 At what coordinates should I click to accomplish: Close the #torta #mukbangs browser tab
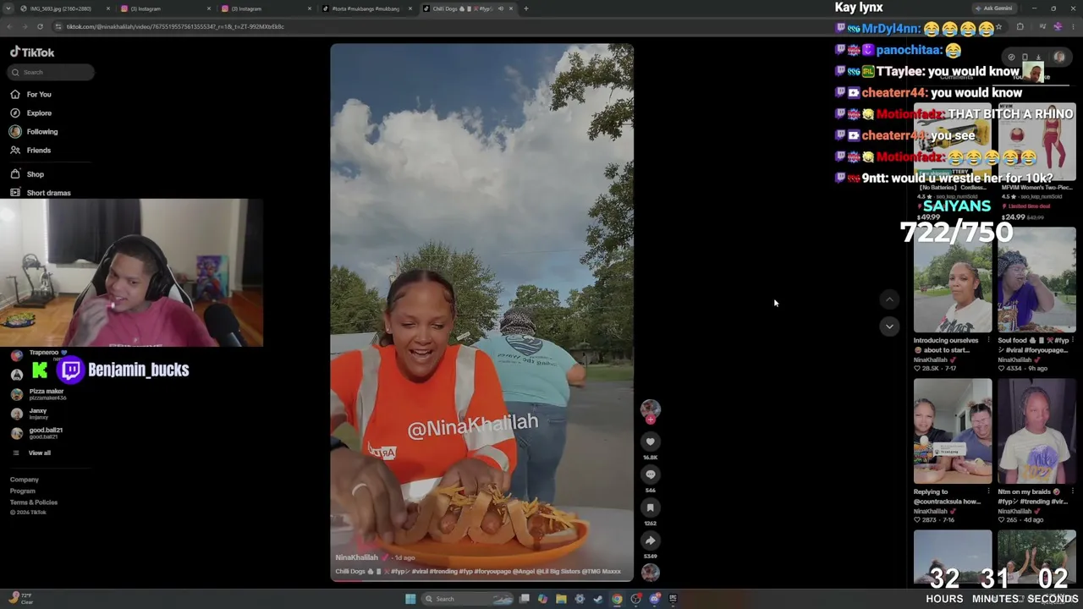click(x=410, y=8)
